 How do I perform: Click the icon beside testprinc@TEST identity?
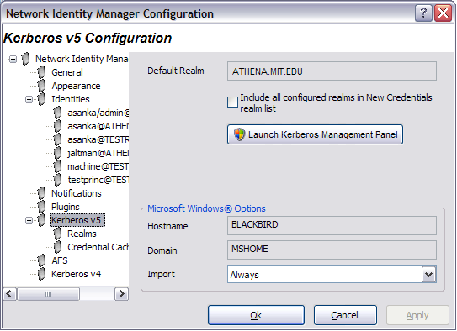[58, 180]
